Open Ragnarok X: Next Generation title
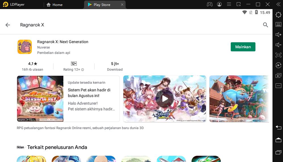283x162 pixels. 63,42
